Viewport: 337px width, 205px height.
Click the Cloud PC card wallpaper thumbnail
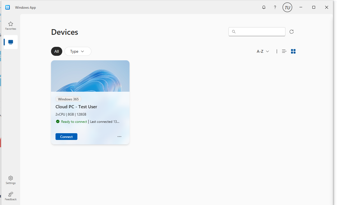coord(90,76)
